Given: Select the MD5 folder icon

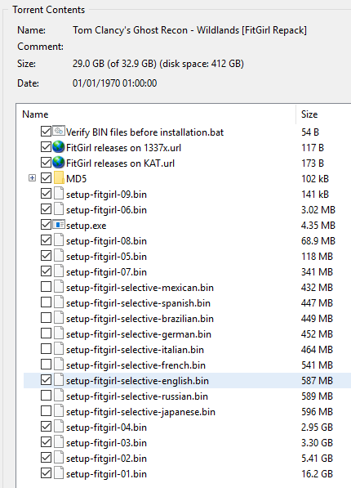Looking at the screenshot, I should point(59,178).
